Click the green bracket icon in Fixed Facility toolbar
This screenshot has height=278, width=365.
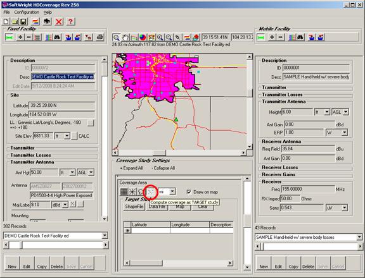[x=10, y=37]
